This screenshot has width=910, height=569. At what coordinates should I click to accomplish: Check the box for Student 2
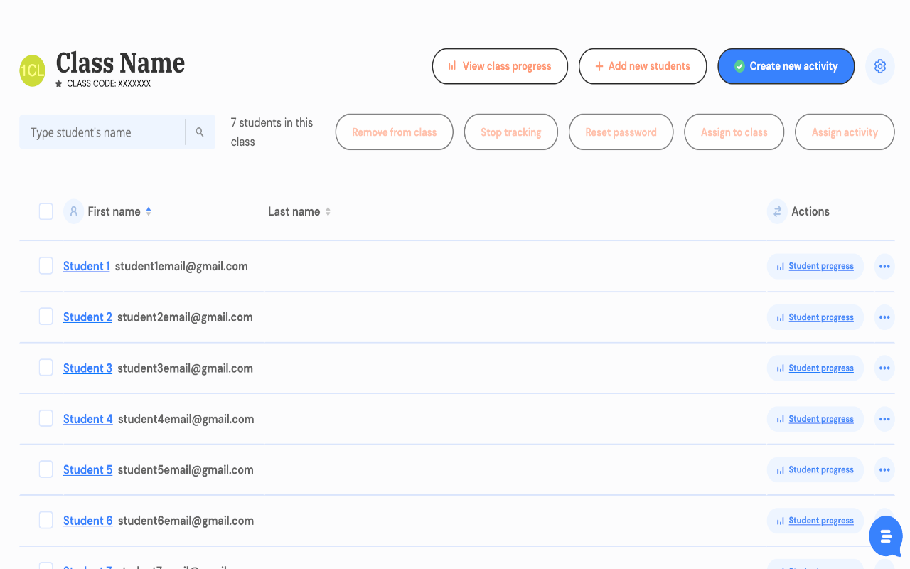pos(45,317)
